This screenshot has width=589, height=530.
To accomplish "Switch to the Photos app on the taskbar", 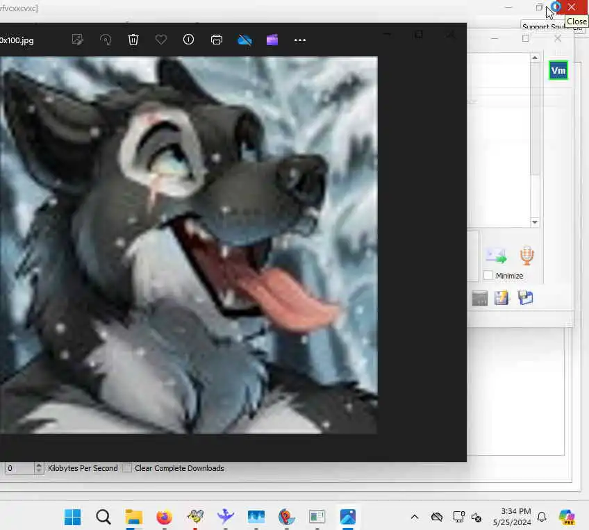I will tap(348, 517).
